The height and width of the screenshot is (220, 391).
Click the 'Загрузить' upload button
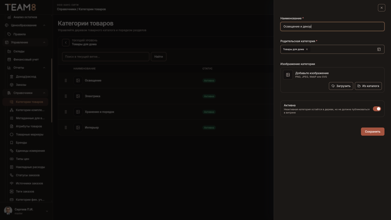pos(341,86)
